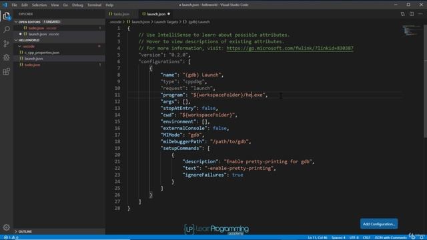Click the JSON with Comments language mode
427x240 pixels.
click(x=390, y=237)
